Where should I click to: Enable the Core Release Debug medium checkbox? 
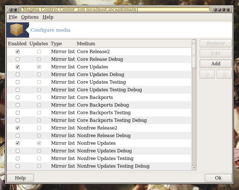pyautogui.click(x=18, y=59)
